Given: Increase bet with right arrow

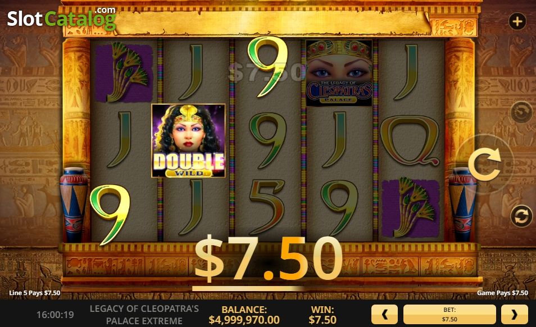Looking at the screenshot, I should coord(515,314).
